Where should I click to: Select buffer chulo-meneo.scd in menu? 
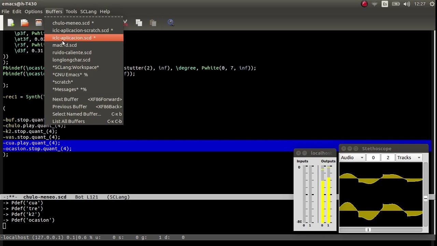coord(84,23)
